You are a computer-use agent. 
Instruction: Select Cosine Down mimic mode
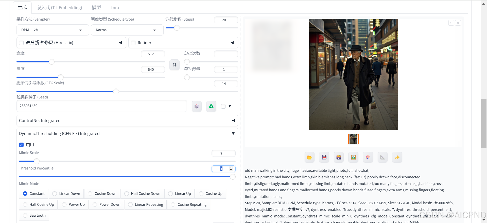coord(102,194)
